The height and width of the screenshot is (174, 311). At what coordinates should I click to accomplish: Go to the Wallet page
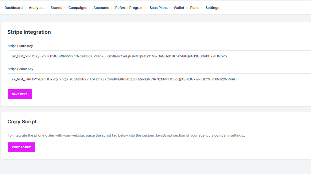179,8
